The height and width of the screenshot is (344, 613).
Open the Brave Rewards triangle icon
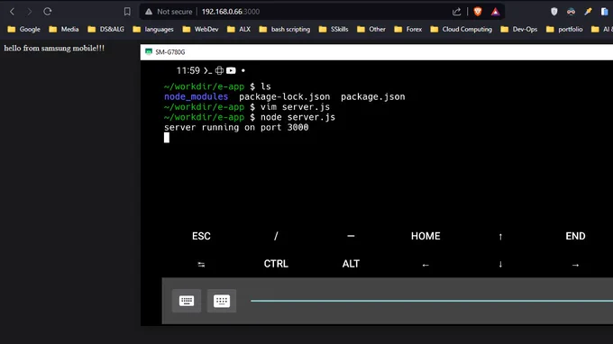[495, 12]
